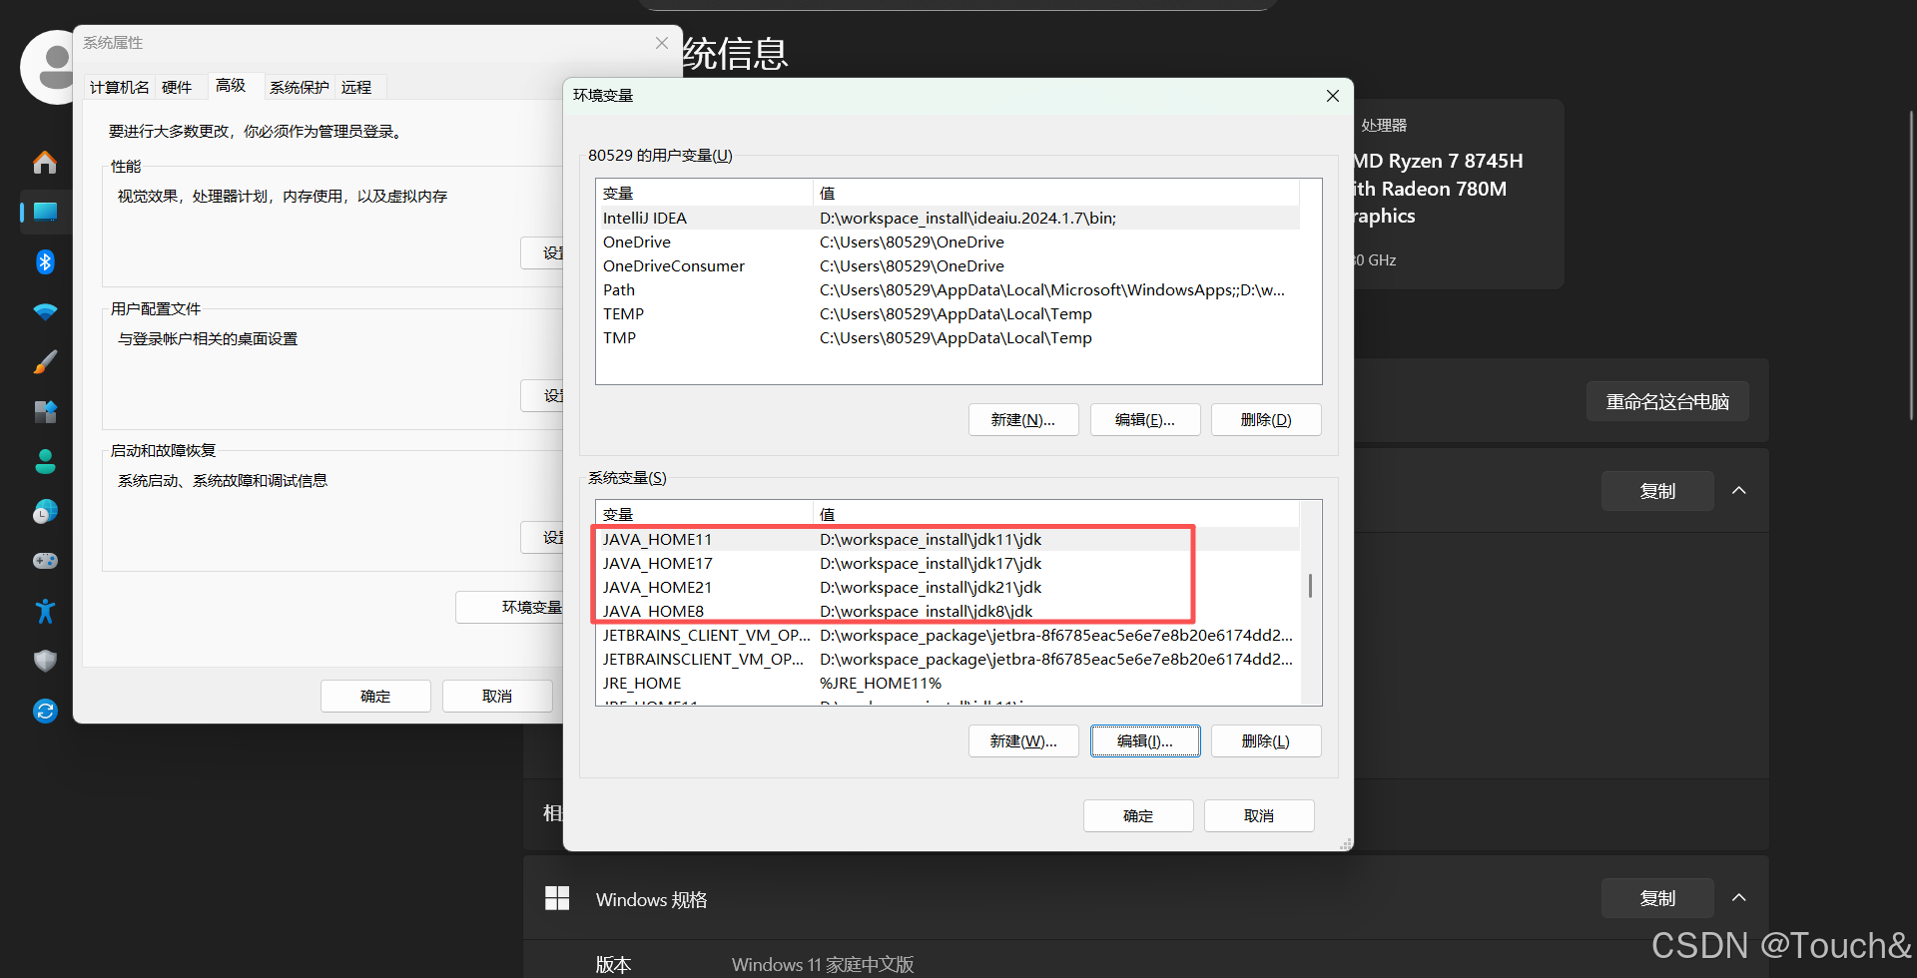Open Accounts sidebar icon
Viewport: 1917px width, 978px height.
point(45,461)
